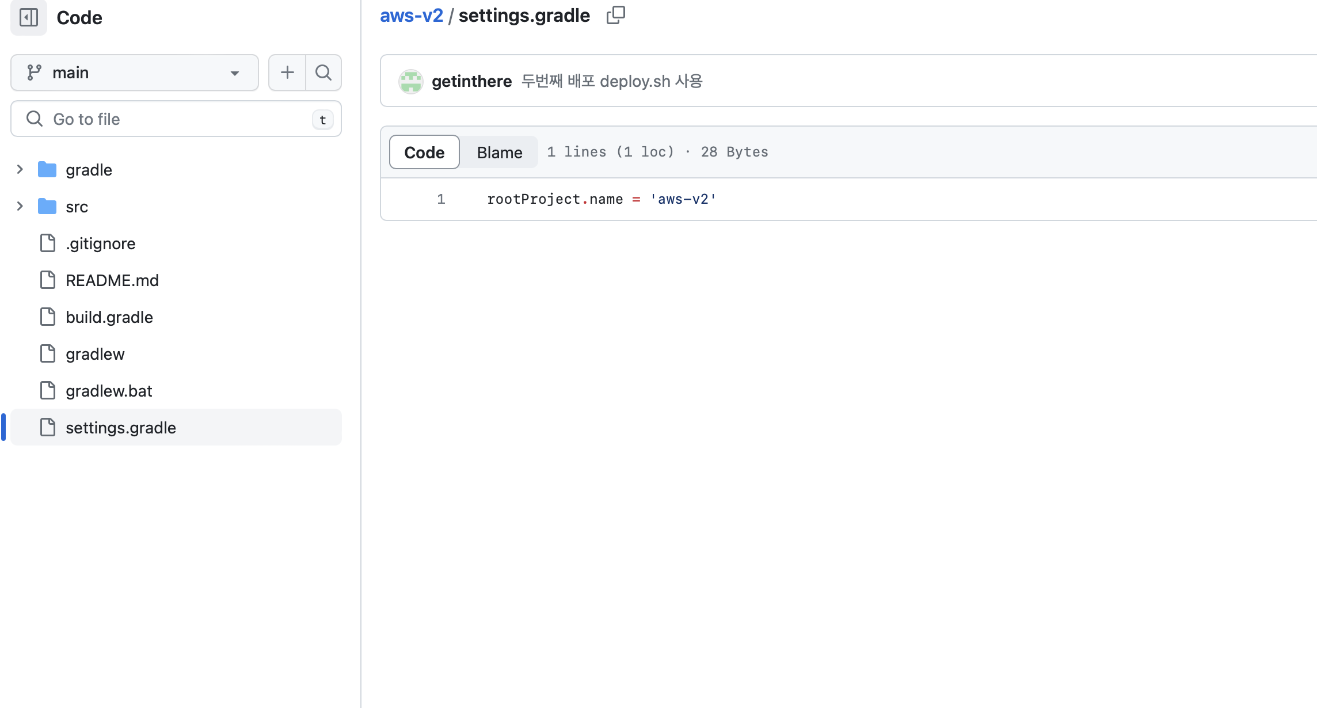This screenshot has height=708, width=1317.
Task: Open the getinthere author link
Action: coord(471,81)
